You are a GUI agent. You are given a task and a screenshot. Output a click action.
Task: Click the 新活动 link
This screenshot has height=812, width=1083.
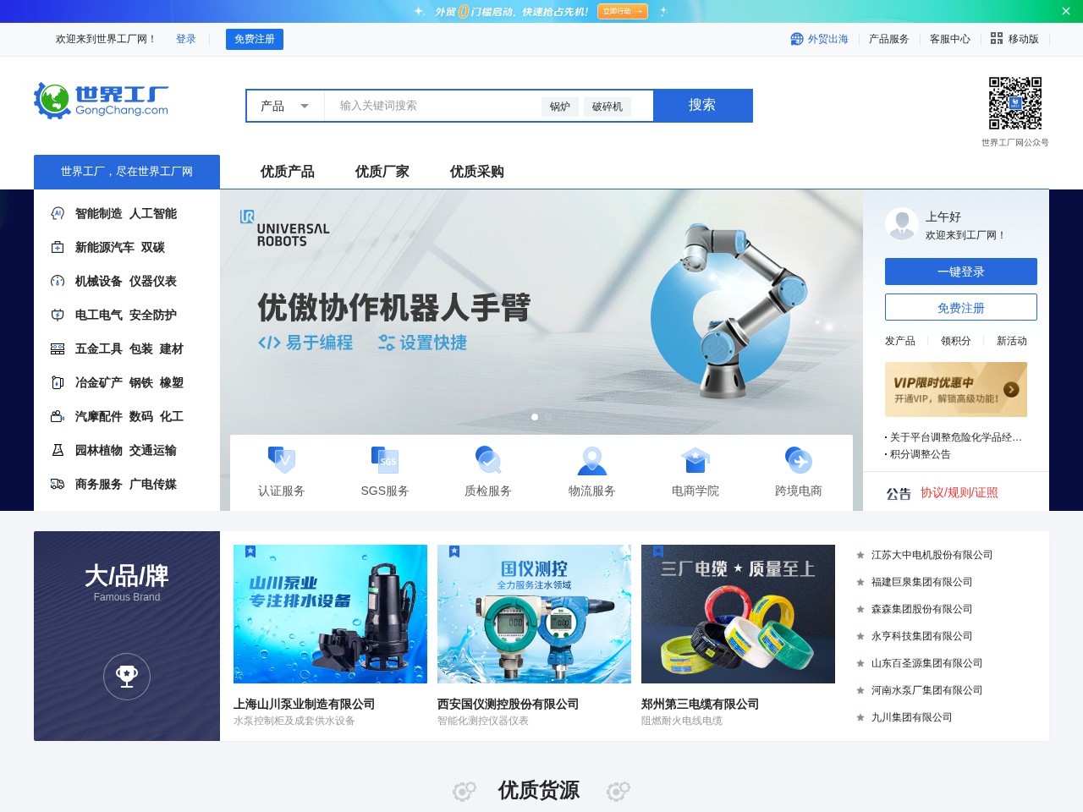(1012, 341)
